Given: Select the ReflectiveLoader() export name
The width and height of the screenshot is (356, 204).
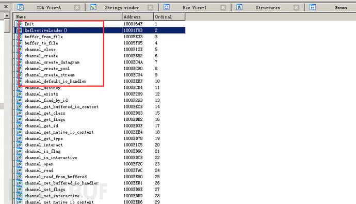Looking at the screenshot, I should click(45, 30).
